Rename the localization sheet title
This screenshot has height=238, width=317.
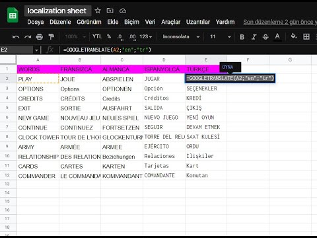click(57, 11)
